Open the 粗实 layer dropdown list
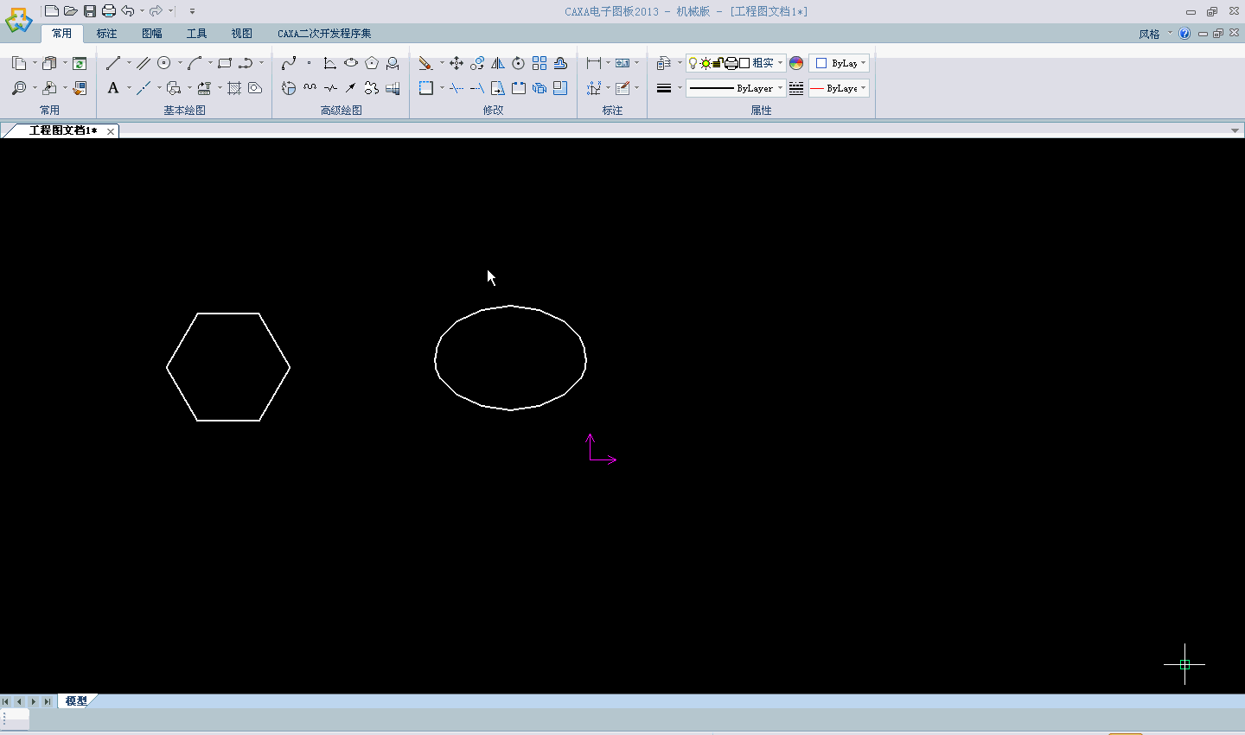The width and height of the screenshot is (1245, 735). coord(780,63)
